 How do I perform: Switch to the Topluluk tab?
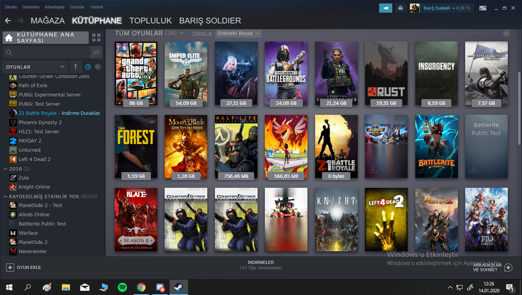pos(150,21)
